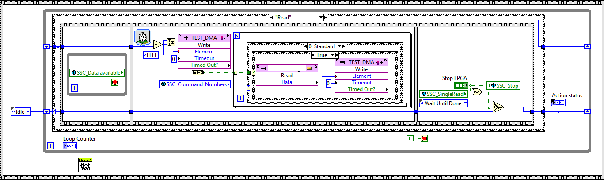608x183 pixels.
Task: Click the Tick Count timer icon
Action: [x=142, y=36]
